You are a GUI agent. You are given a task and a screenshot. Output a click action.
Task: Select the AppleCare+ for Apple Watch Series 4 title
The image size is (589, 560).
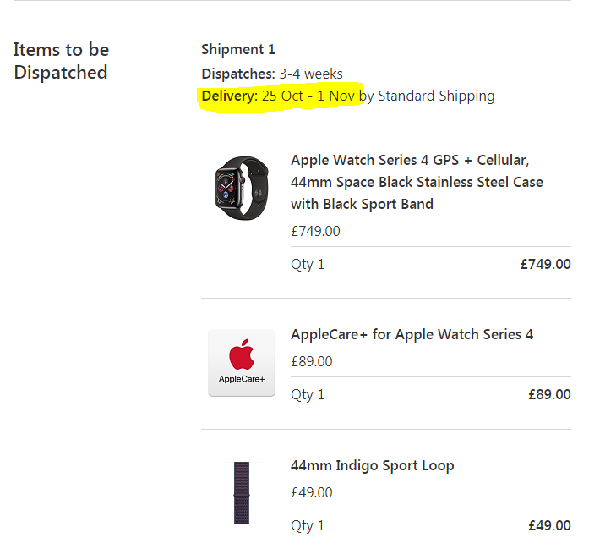tap(412, 334)
